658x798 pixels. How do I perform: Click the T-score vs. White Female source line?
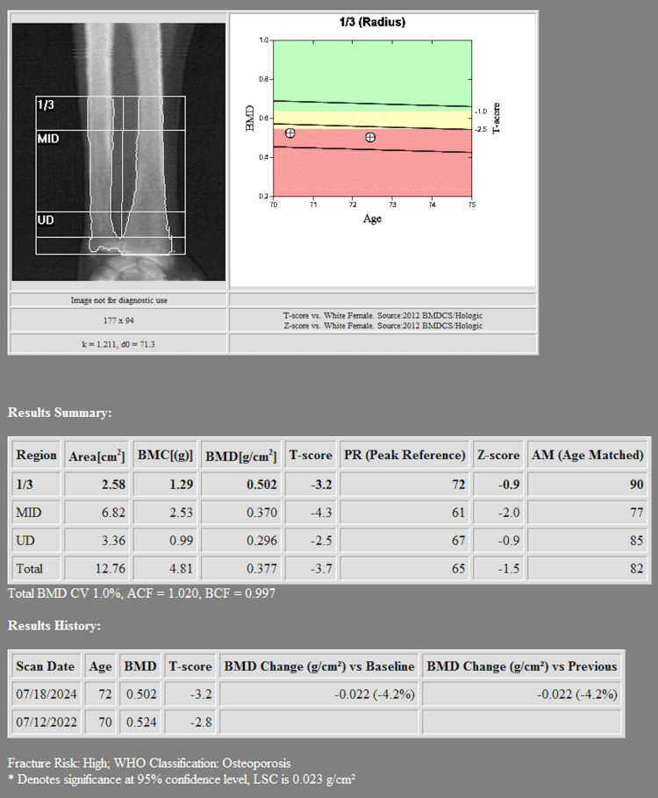click(383, 315)
